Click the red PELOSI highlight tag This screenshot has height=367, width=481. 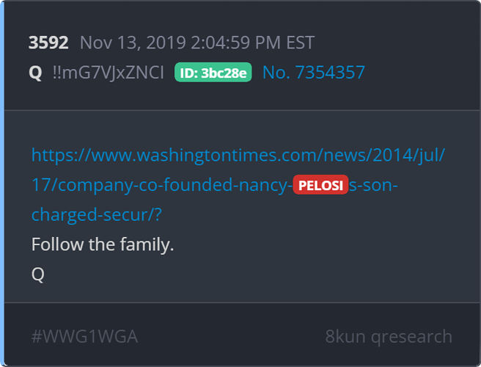(320, 185)
